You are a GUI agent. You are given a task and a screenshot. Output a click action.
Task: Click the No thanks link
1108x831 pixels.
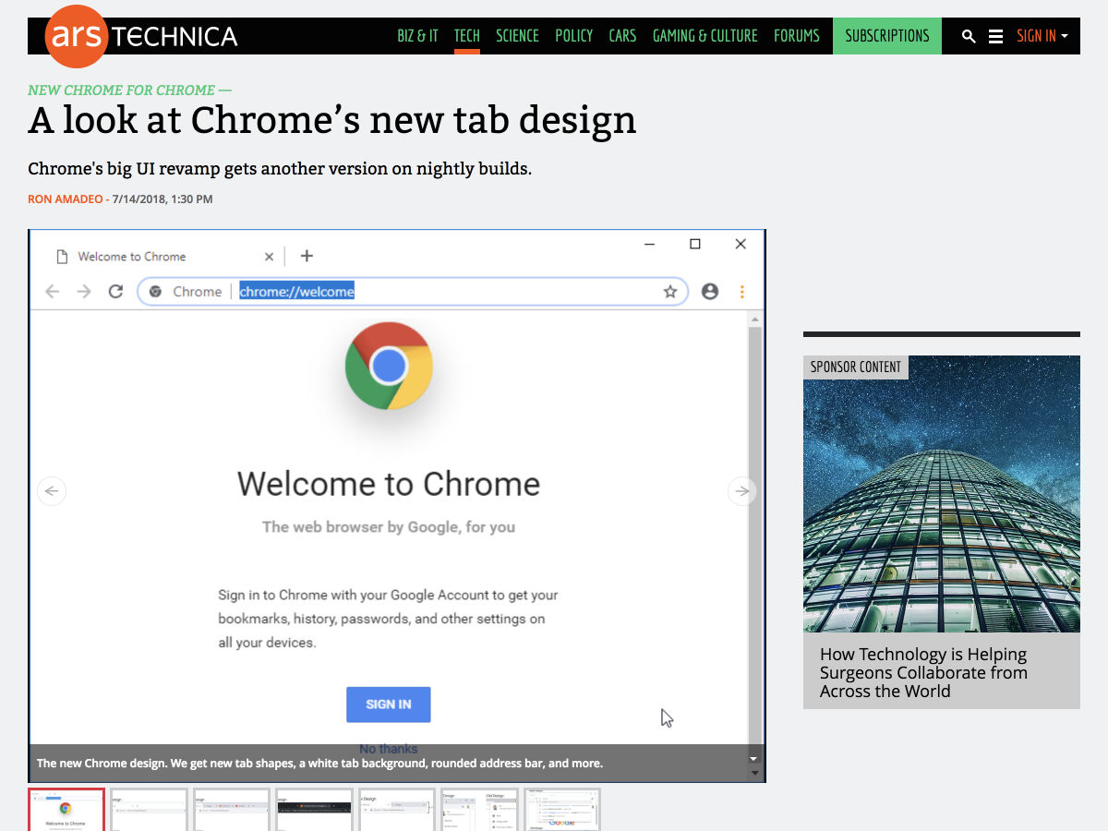pos(389,749)
